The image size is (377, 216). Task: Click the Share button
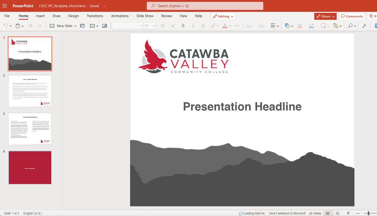point(325,16)
